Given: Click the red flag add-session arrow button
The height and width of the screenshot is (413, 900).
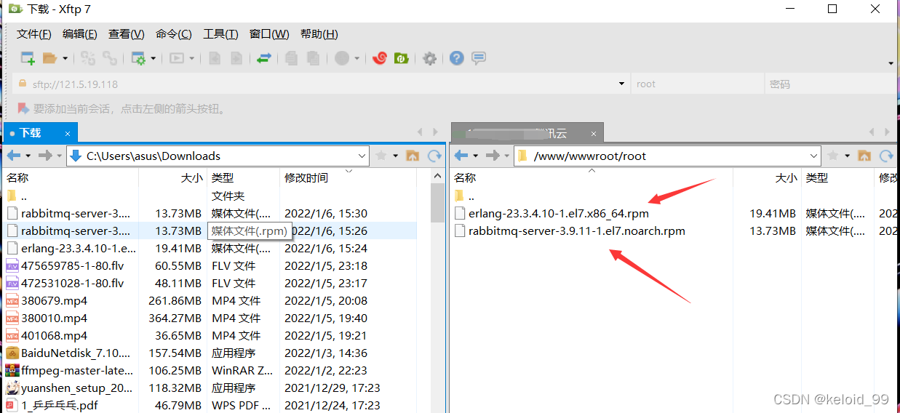Looking at the screenshot, I should point(23,109).
